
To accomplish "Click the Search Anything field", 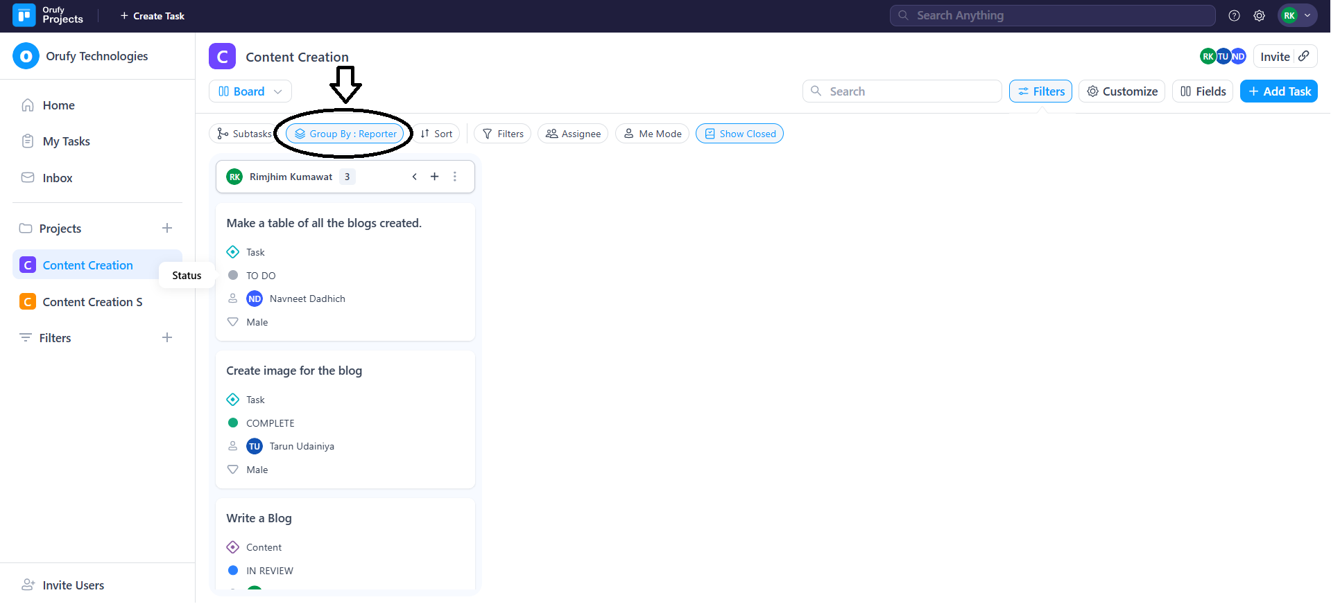I will click(x=1052, y=15).
